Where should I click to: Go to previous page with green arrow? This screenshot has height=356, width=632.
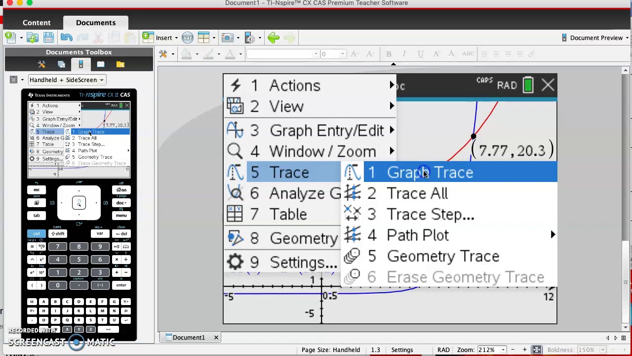274,38
